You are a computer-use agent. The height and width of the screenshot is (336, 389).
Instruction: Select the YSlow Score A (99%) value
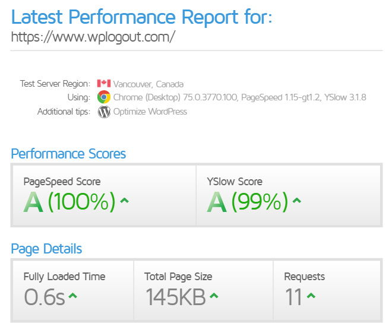coord(248,202)
